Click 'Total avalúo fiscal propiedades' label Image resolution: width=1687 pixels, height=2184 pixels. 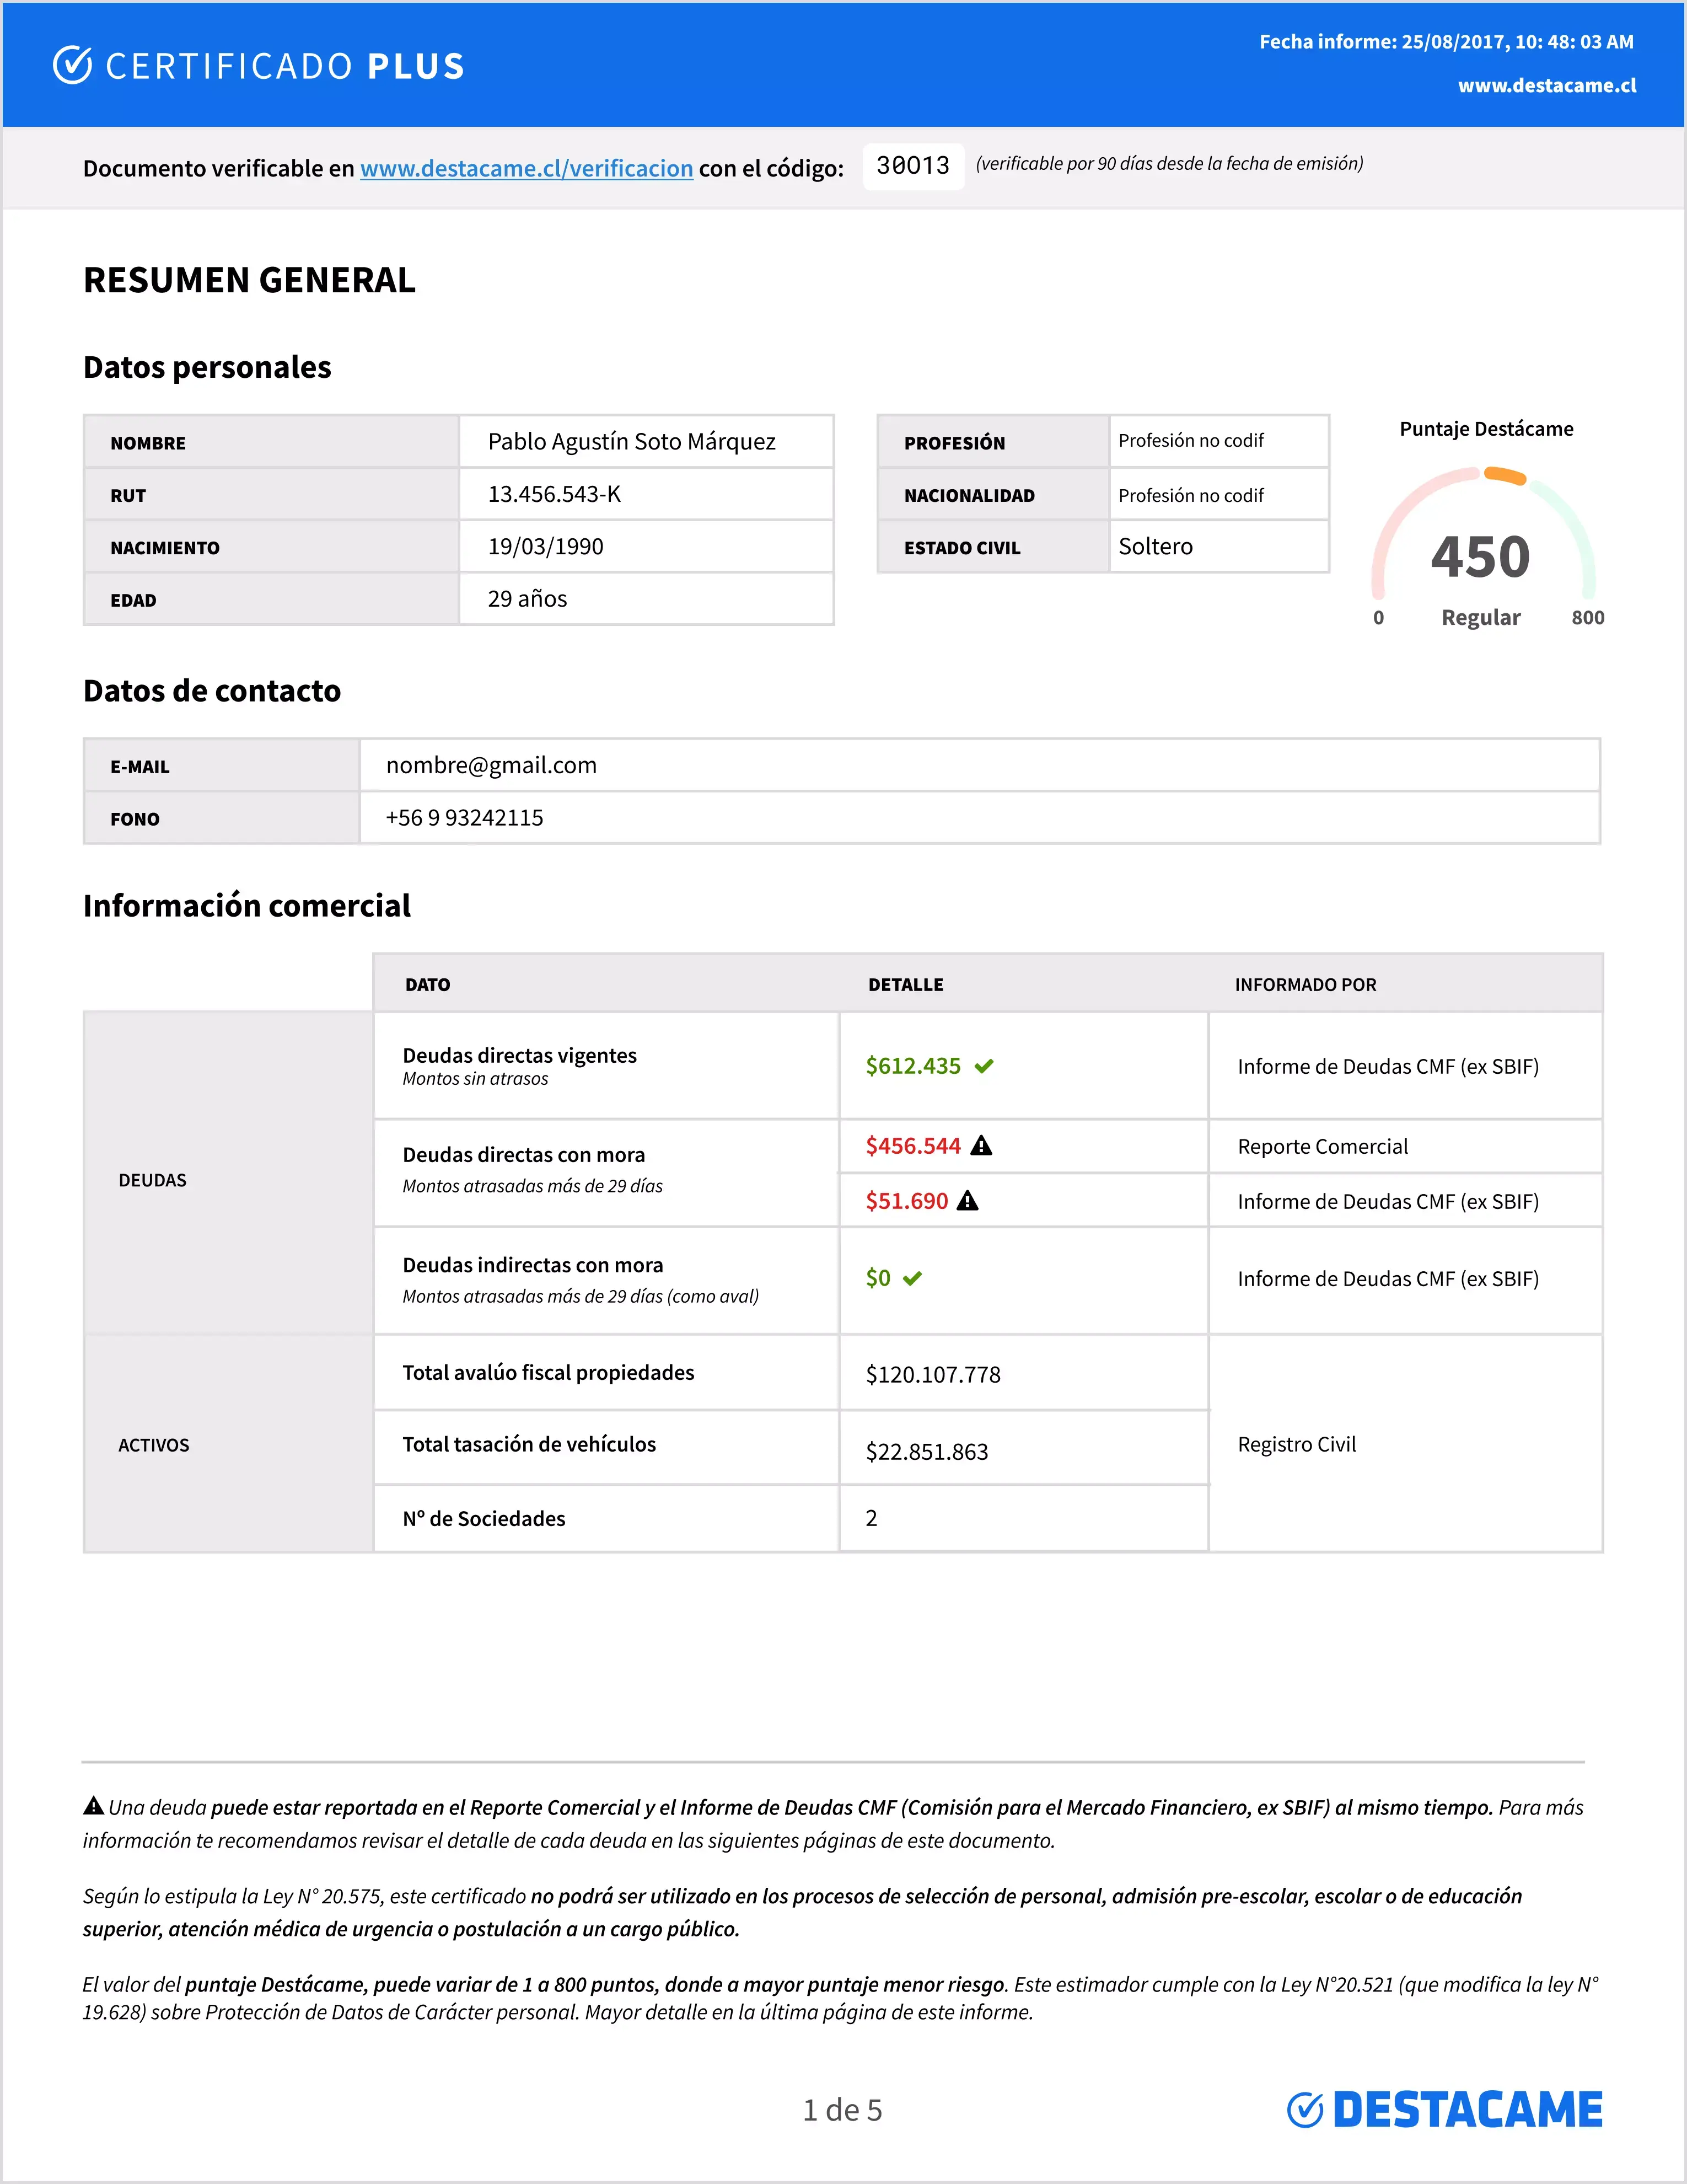pos(549,1373)
